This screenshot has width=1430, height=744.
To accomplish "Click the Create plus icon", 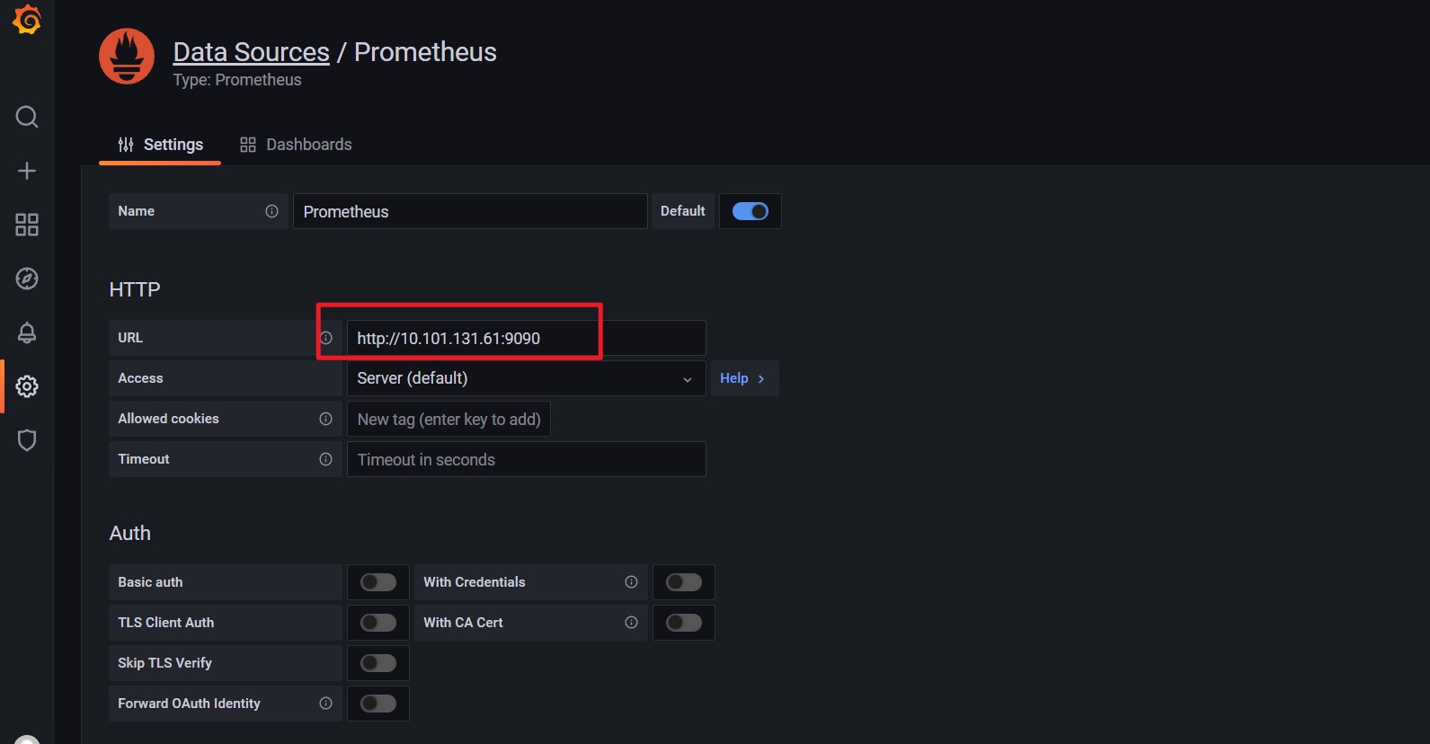I will [x=27, y=171].
